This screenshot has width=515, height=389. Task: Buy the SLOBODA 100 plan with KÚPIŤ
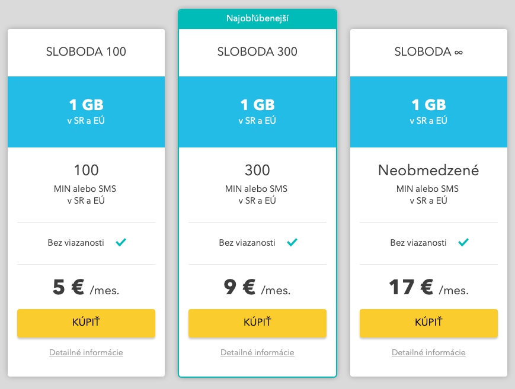86,323
